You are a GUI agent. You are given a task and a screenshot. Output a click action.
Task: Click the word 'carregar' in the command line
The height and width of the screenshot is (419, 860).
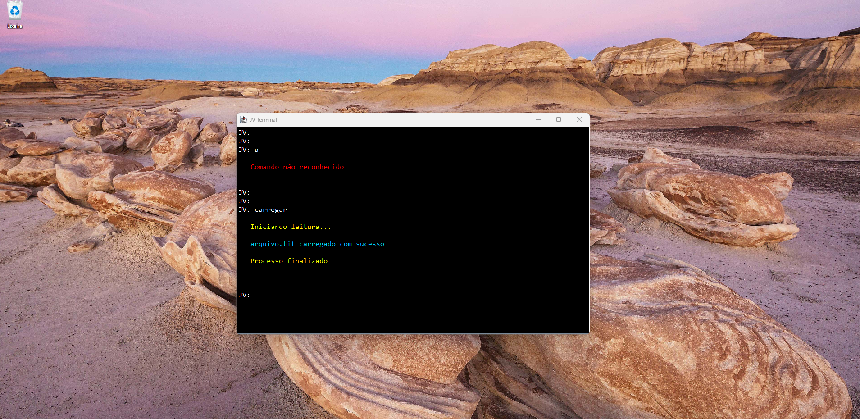[x=270, y=209]
